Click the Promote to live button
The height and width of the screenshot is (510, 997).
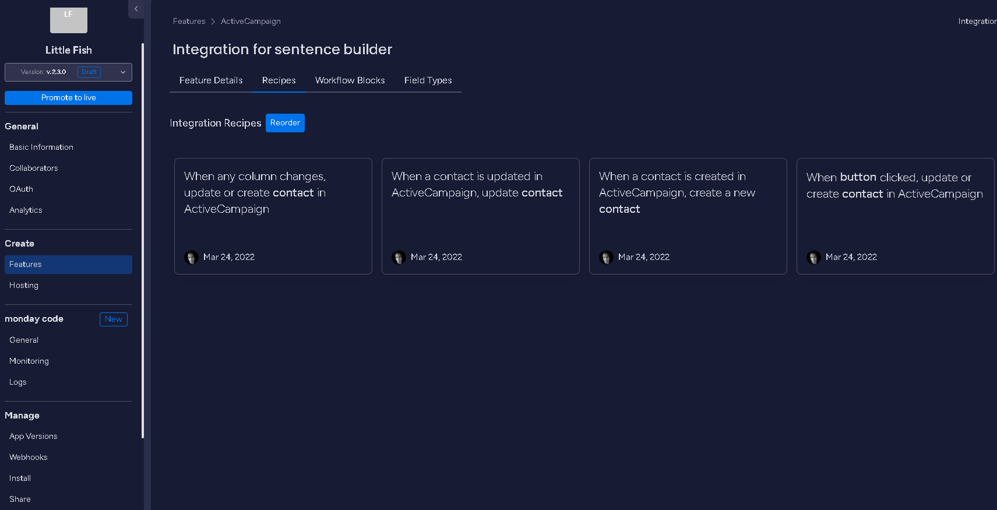pyautogui.click(x=68, y=98)
